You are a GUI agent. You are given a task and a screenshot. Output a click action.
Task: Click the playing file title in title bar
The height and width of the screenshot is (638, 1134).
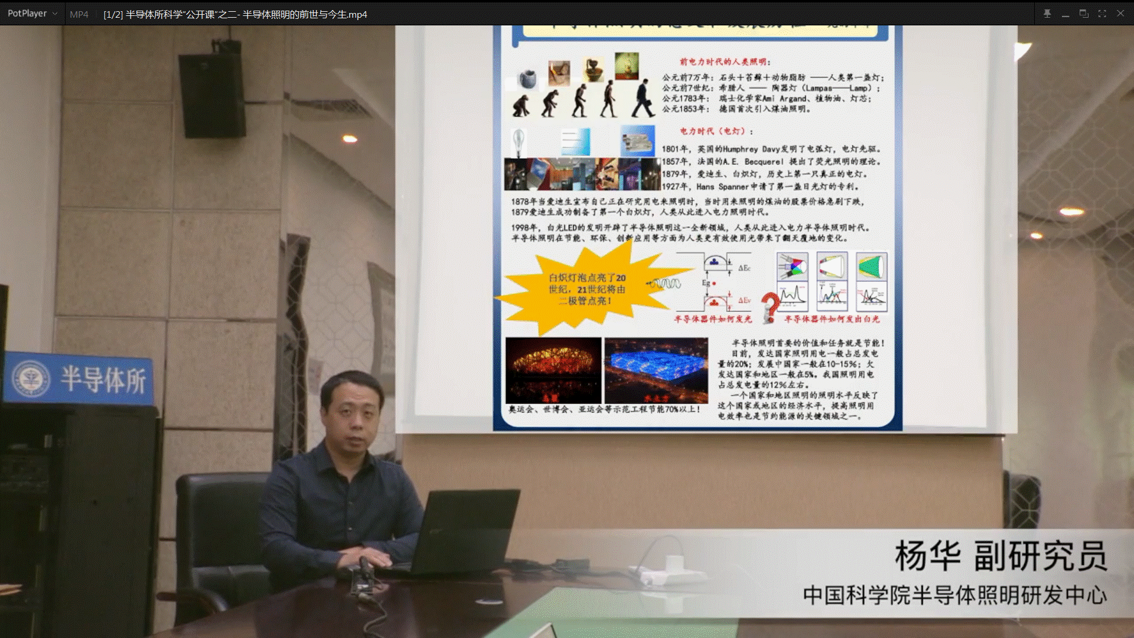235,14
